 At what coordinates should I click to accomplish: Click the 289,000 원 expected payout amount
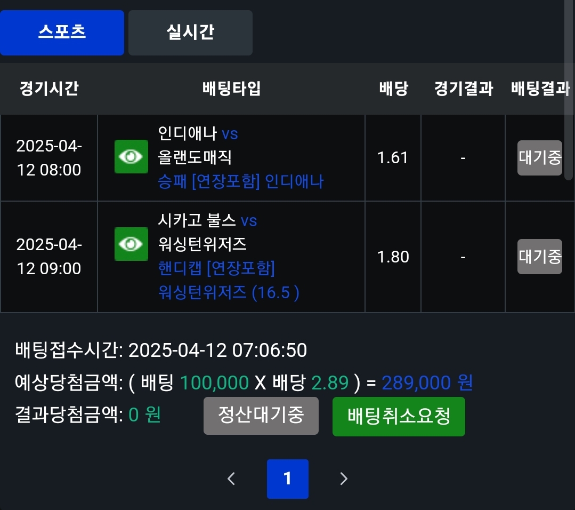coord(427,382)
